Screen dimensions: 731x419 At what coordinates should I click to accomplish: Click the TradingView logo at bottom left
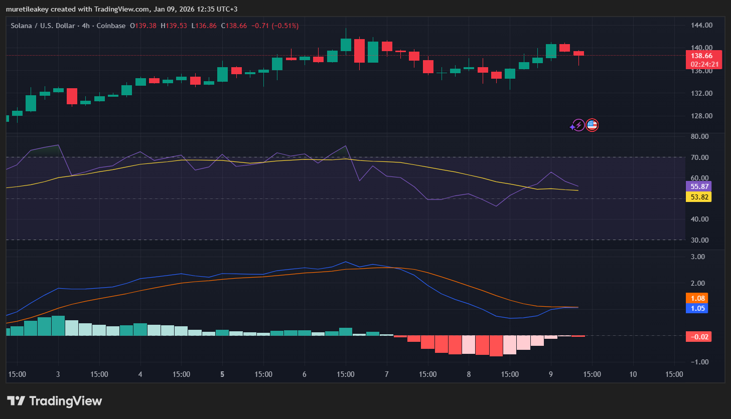54,401
